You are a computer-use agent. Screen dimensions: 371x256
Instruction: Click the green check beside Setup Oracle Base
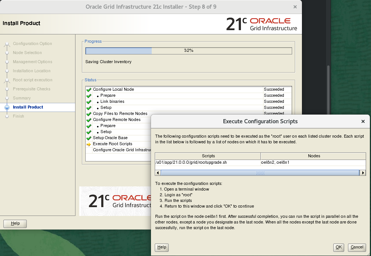[89, 138]
